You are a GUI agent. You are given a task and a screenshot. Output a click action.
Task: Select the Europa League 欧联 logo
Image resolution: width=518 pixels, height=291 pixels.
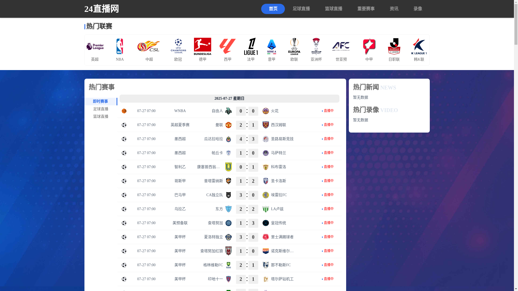tap(294, 46)
